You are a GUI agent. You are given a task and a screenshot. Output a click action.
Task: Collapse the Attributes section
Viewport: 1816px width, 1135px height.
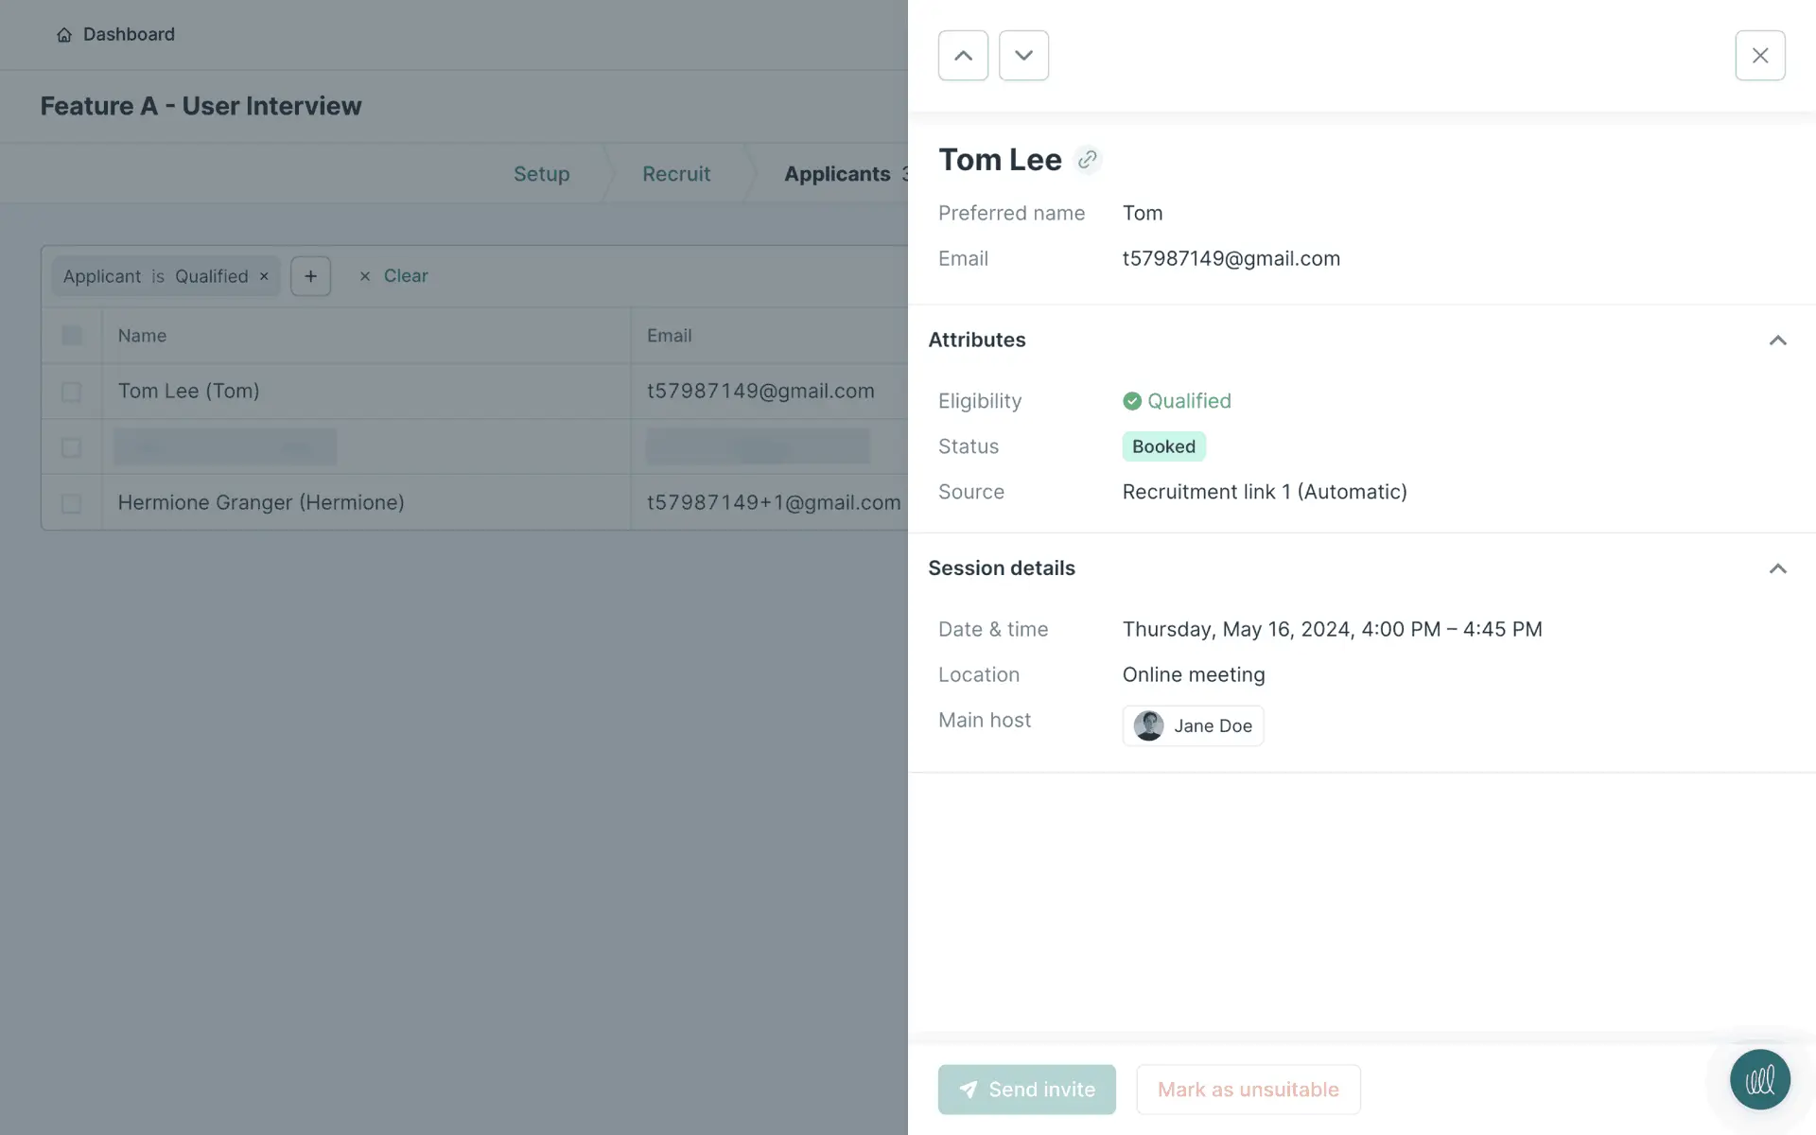point(1777,340)
